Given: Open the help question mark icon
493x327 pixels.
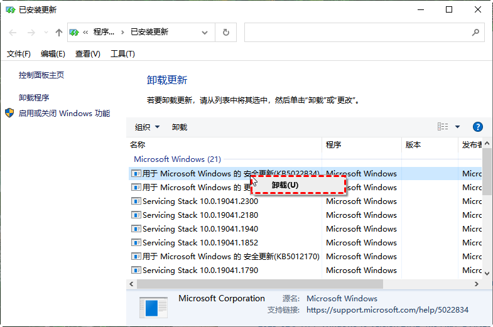Looking at the screenshot, I should pos(477,127).
